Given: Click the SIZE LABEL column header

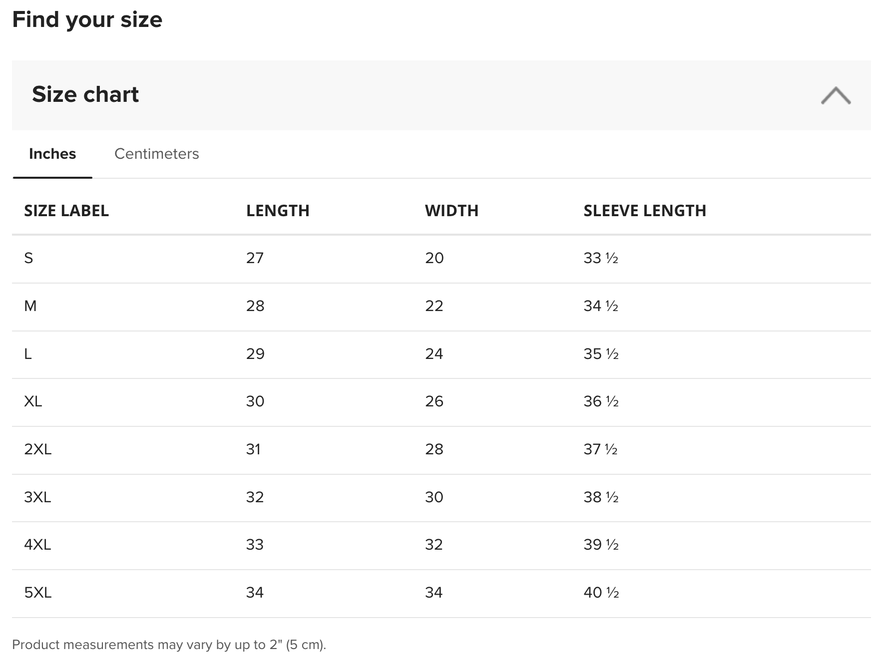Looking at the screenshot, I should click(x=66, y=211).
